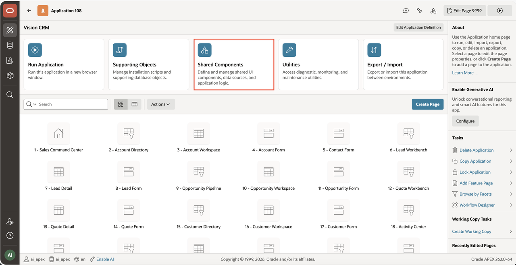Open the Learn More link

coord(465,73)
